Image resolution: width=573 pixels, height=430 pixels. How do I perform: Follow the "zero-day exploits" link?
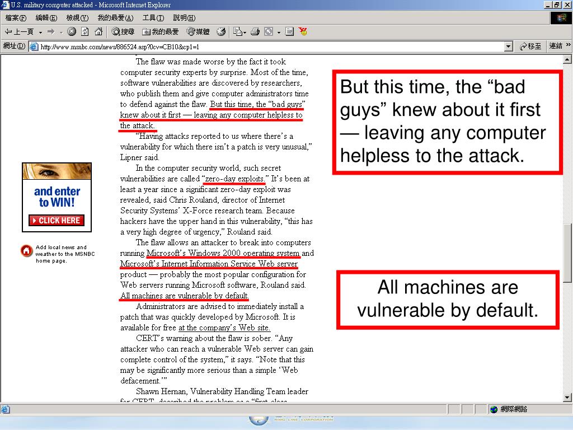coord(234,179)
